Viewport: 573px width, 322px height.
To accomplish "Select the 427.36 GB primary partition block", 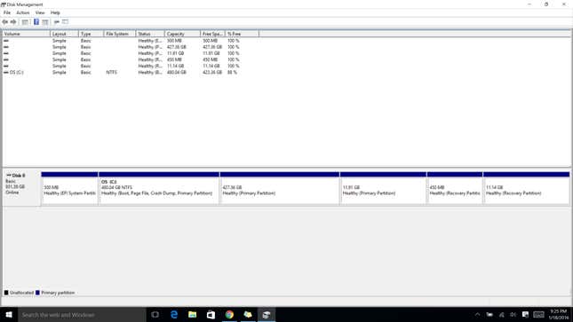I will [280, 188].
